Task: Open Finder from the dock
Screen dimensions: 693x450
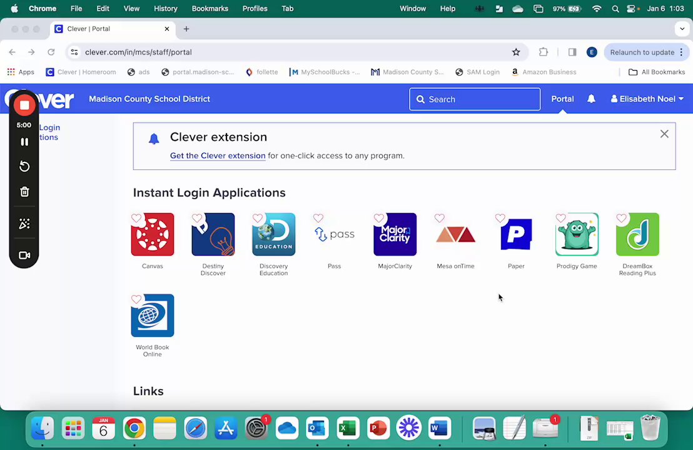Action: coord(43,428)
